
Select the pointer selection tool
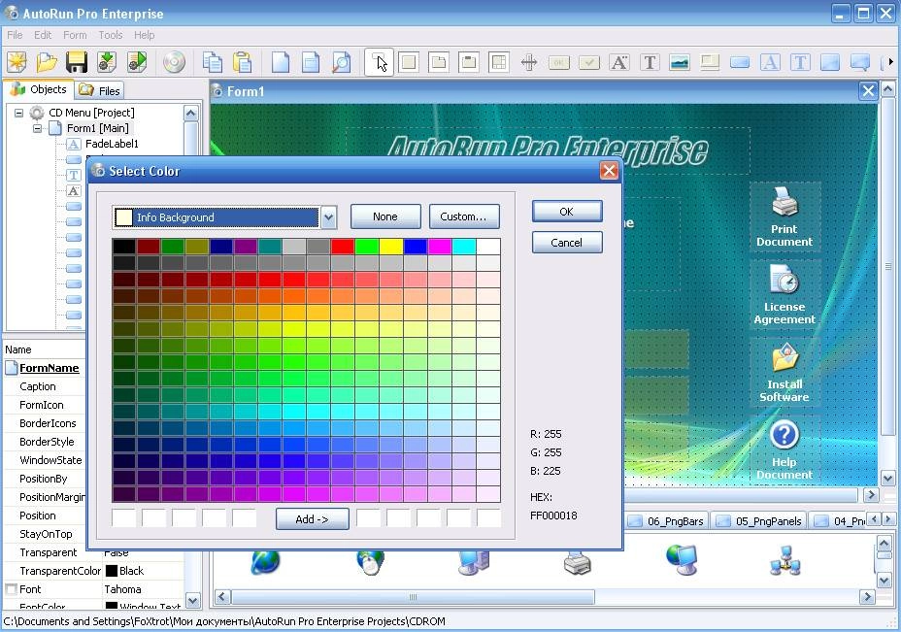(380, 62)
